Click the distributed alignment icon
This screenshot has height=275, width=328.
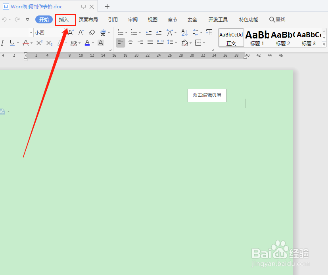point(160,43)
